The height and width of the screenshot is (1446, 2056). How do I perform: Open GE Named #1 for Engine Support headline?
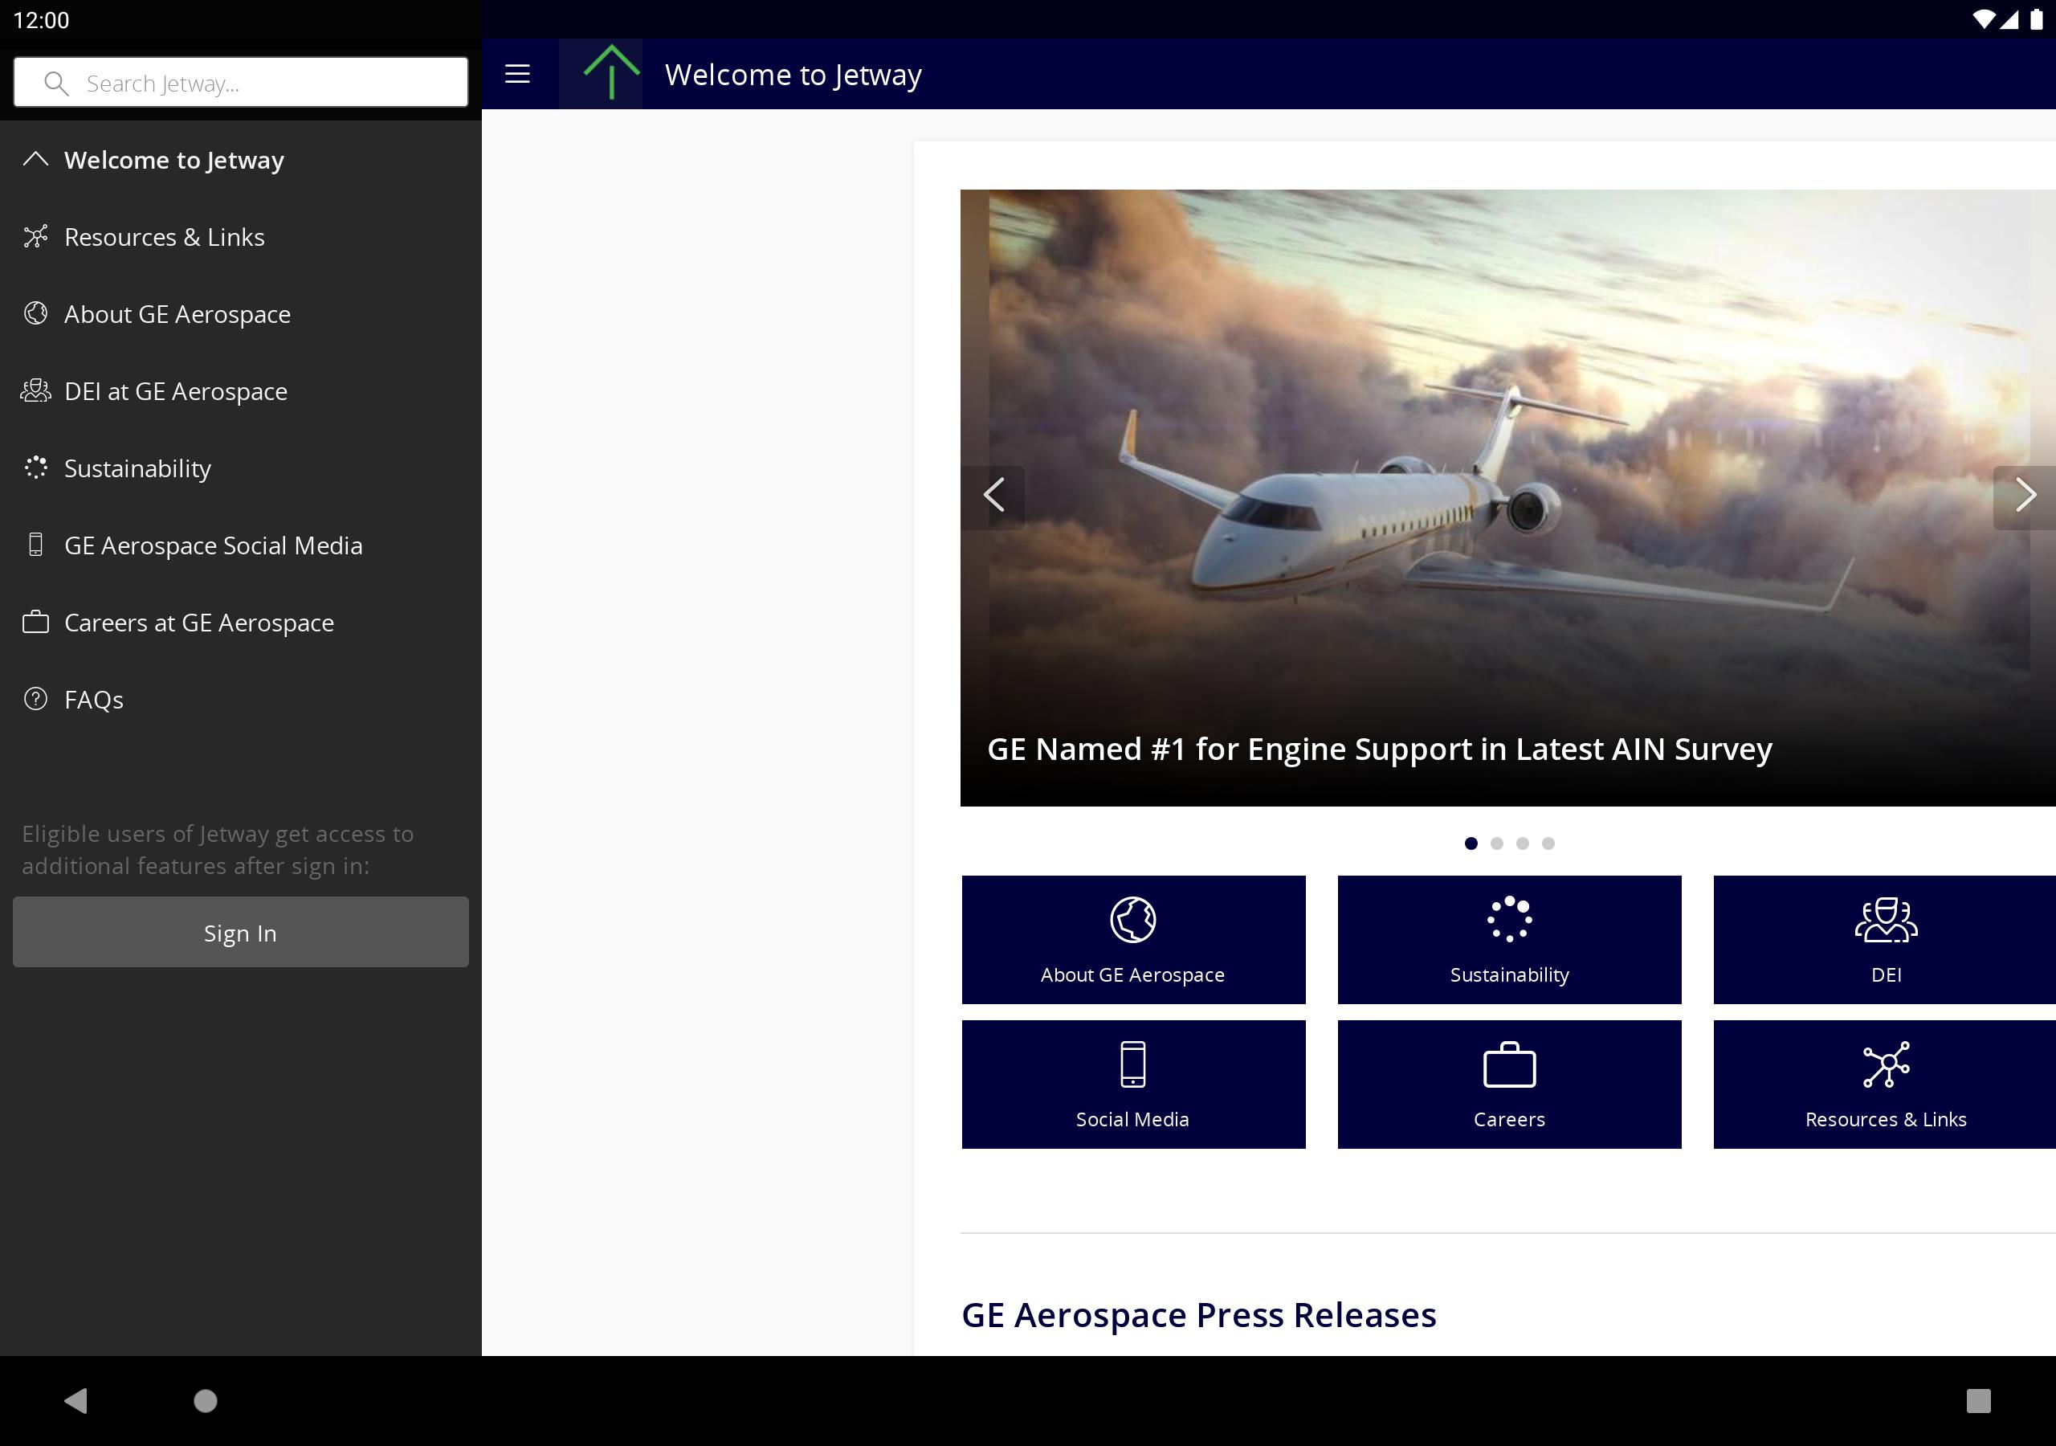point(1379,749)
